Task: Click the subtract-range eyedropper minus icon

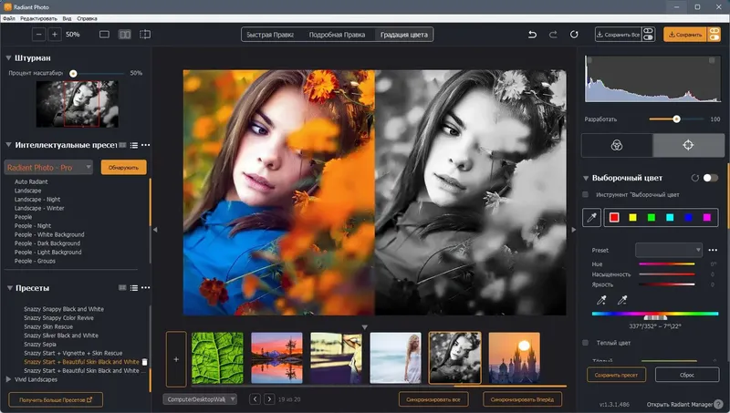Action: click(x=622, y=300)
